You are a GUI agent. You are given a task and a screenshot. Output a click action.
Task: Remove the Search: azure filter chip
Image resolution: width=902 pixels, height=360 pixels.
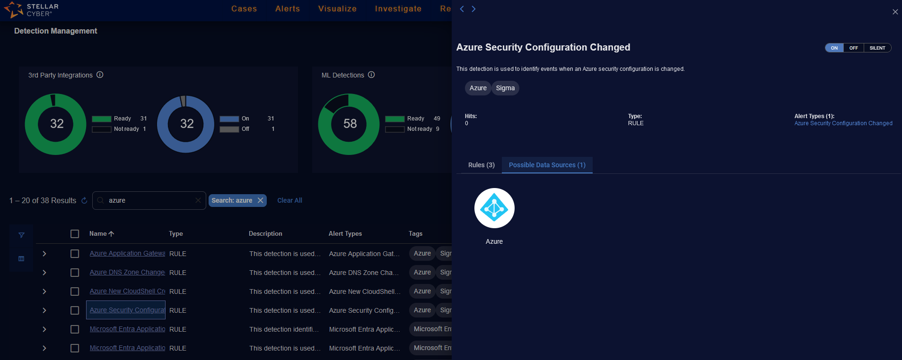click(260, 200)
